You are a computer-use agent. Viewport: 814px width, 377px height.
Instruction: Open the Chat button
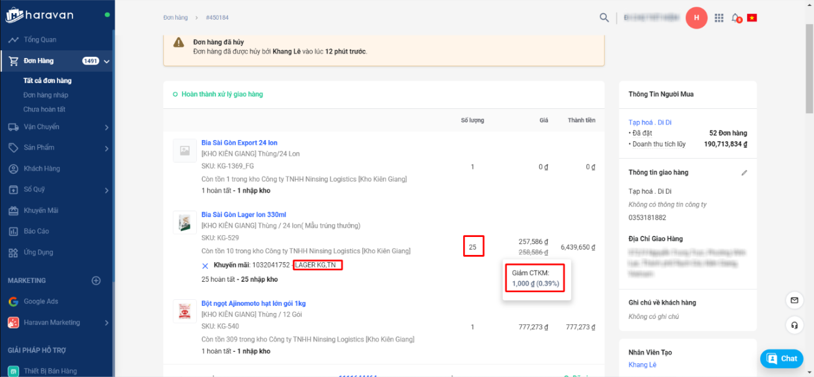pyautogui.click(x=782, y=358)
